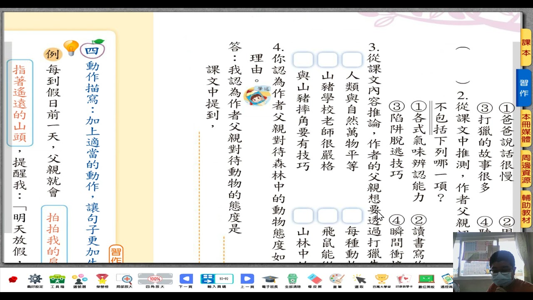The image size is (533, 300).
Task: Click 全部清除 trash bin
Action: pos(292,281)
